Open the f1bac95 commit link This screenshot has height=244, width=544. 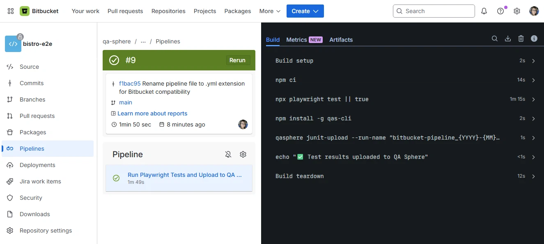pos(129,84)
